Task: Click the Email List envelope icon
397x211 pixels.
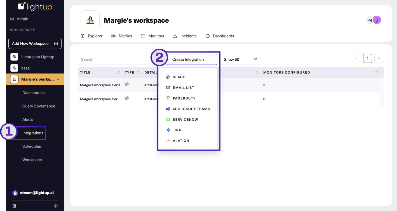Action: pos(168,87)
